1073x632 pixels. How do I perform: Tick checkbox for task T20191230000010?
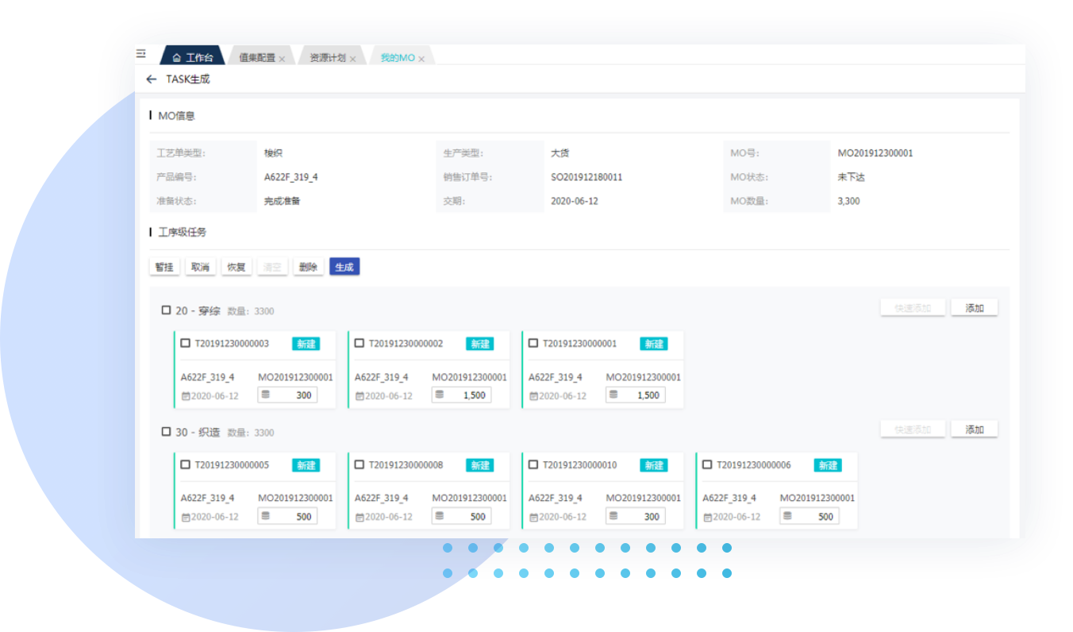coord(533,465)
